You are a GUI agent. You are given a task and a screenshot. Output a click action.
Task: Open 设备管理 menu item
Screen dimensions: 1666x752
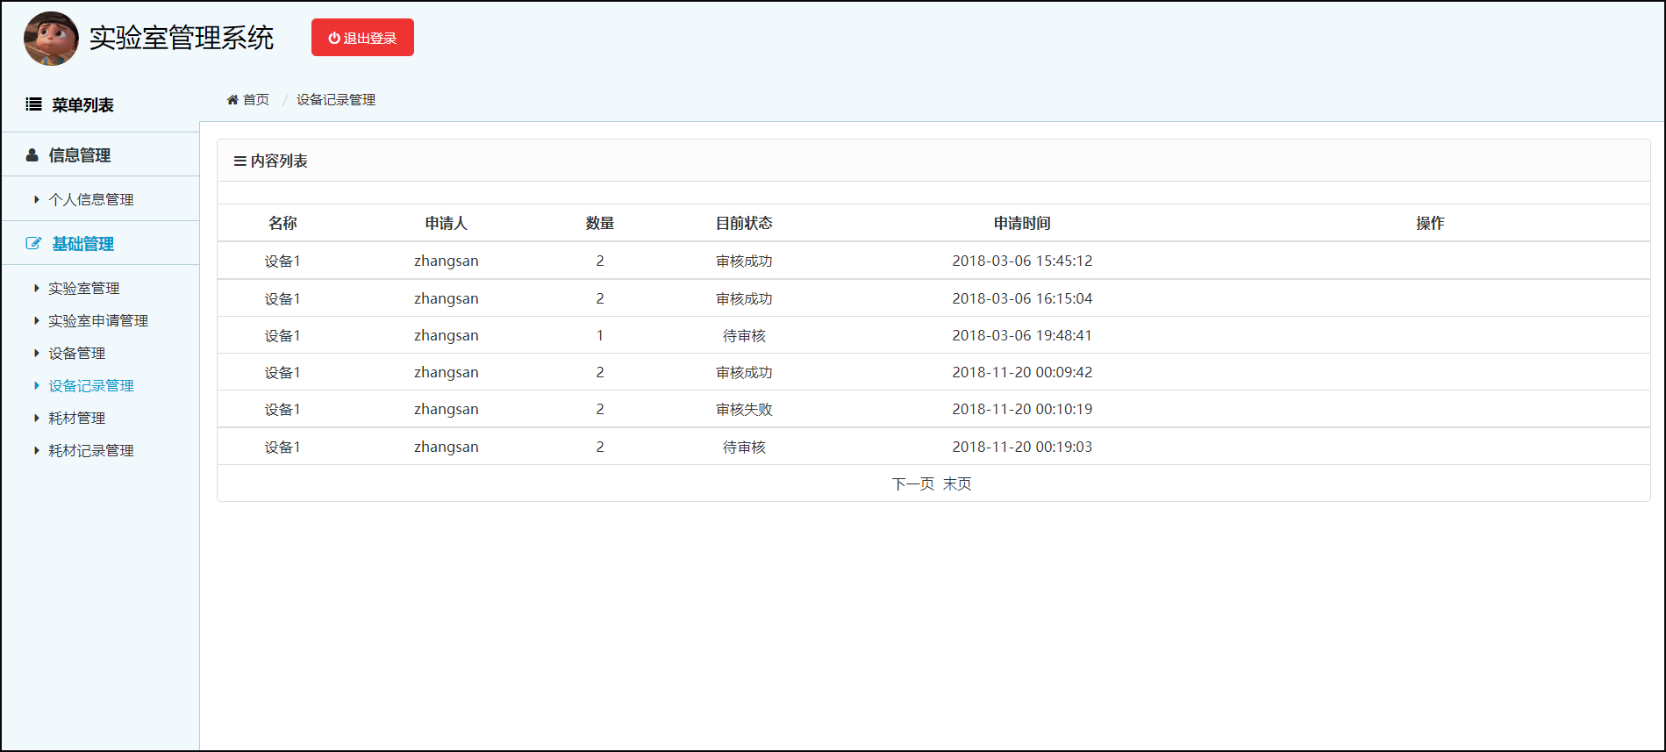pos(77,354)
